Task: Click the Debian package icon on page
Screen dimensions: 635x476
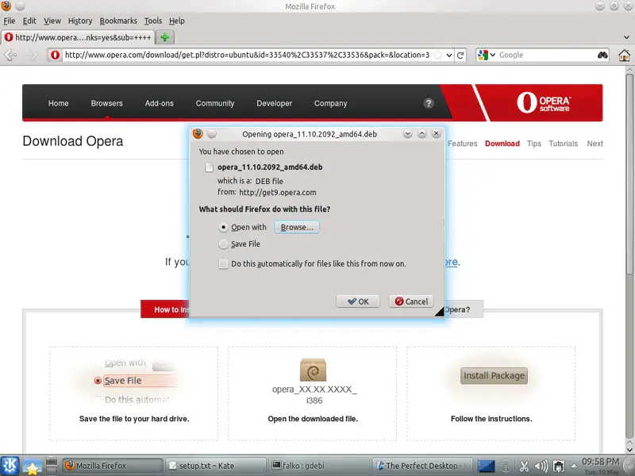Action: click(x=313, y=370)
